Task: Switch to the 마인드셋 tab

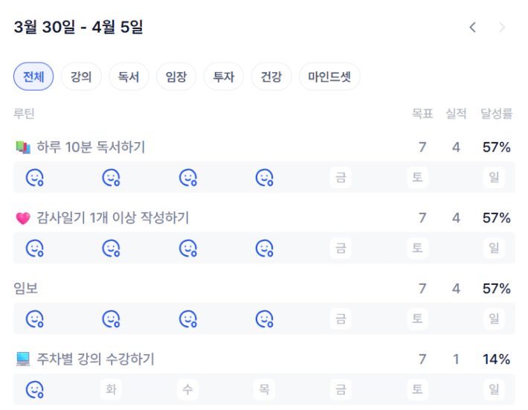Action: pos(329,77)
